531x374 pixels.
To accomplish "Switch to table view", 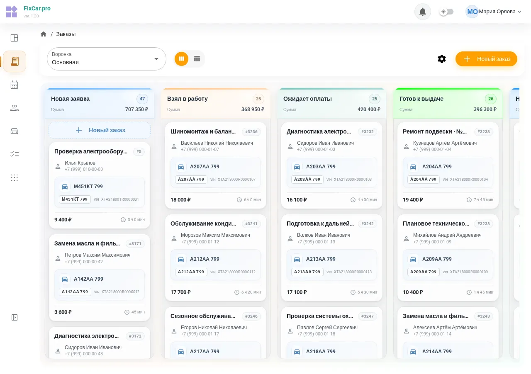I will [197, 59].
